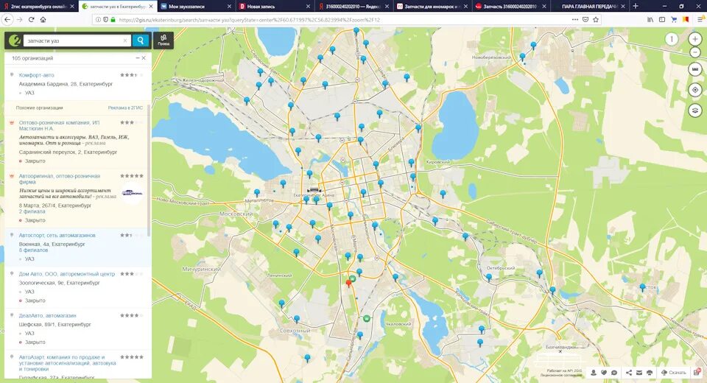707x383 pixels.
Task: Switch to the 316000240202010 — Яндекс tab
Action: (x=353, y=7)
